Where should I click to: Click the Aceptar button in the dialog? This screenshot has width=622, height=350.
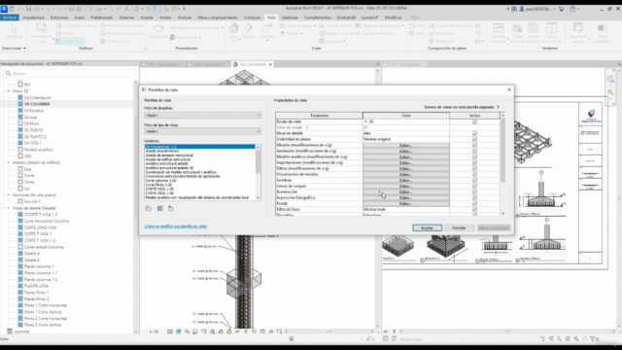[x=428, y=227]
